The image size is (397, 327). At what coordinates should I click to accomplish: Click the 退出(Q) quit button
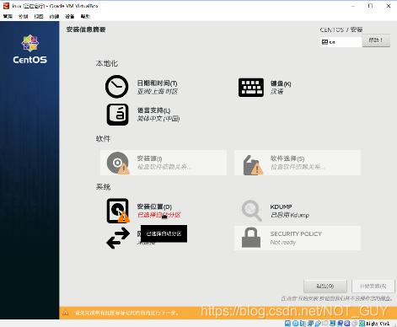[325, 287]
